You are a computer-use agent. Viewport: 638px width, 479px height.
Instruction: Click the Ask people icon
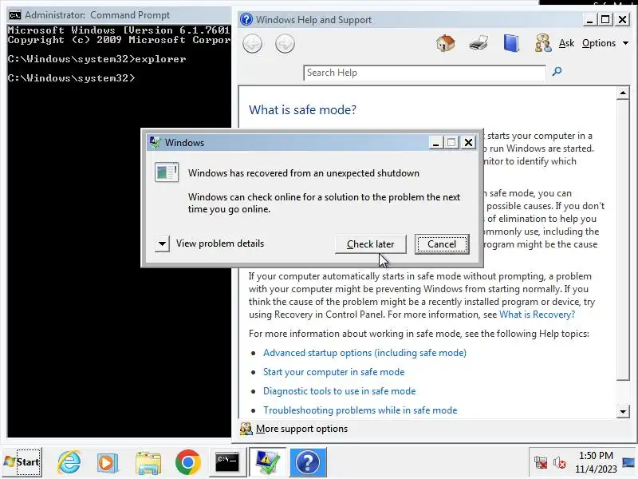click(543, 43)
